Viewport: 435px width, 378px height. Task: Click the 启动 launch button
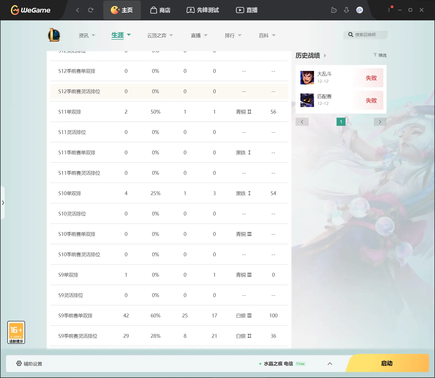387,363
